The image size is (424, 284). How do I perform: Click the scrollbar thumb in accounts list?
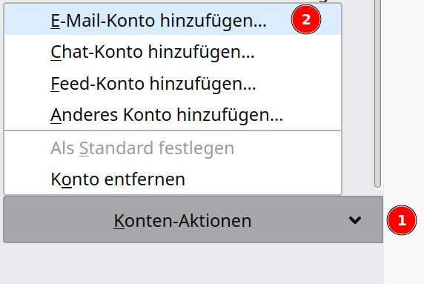click(x=378, y=93)
